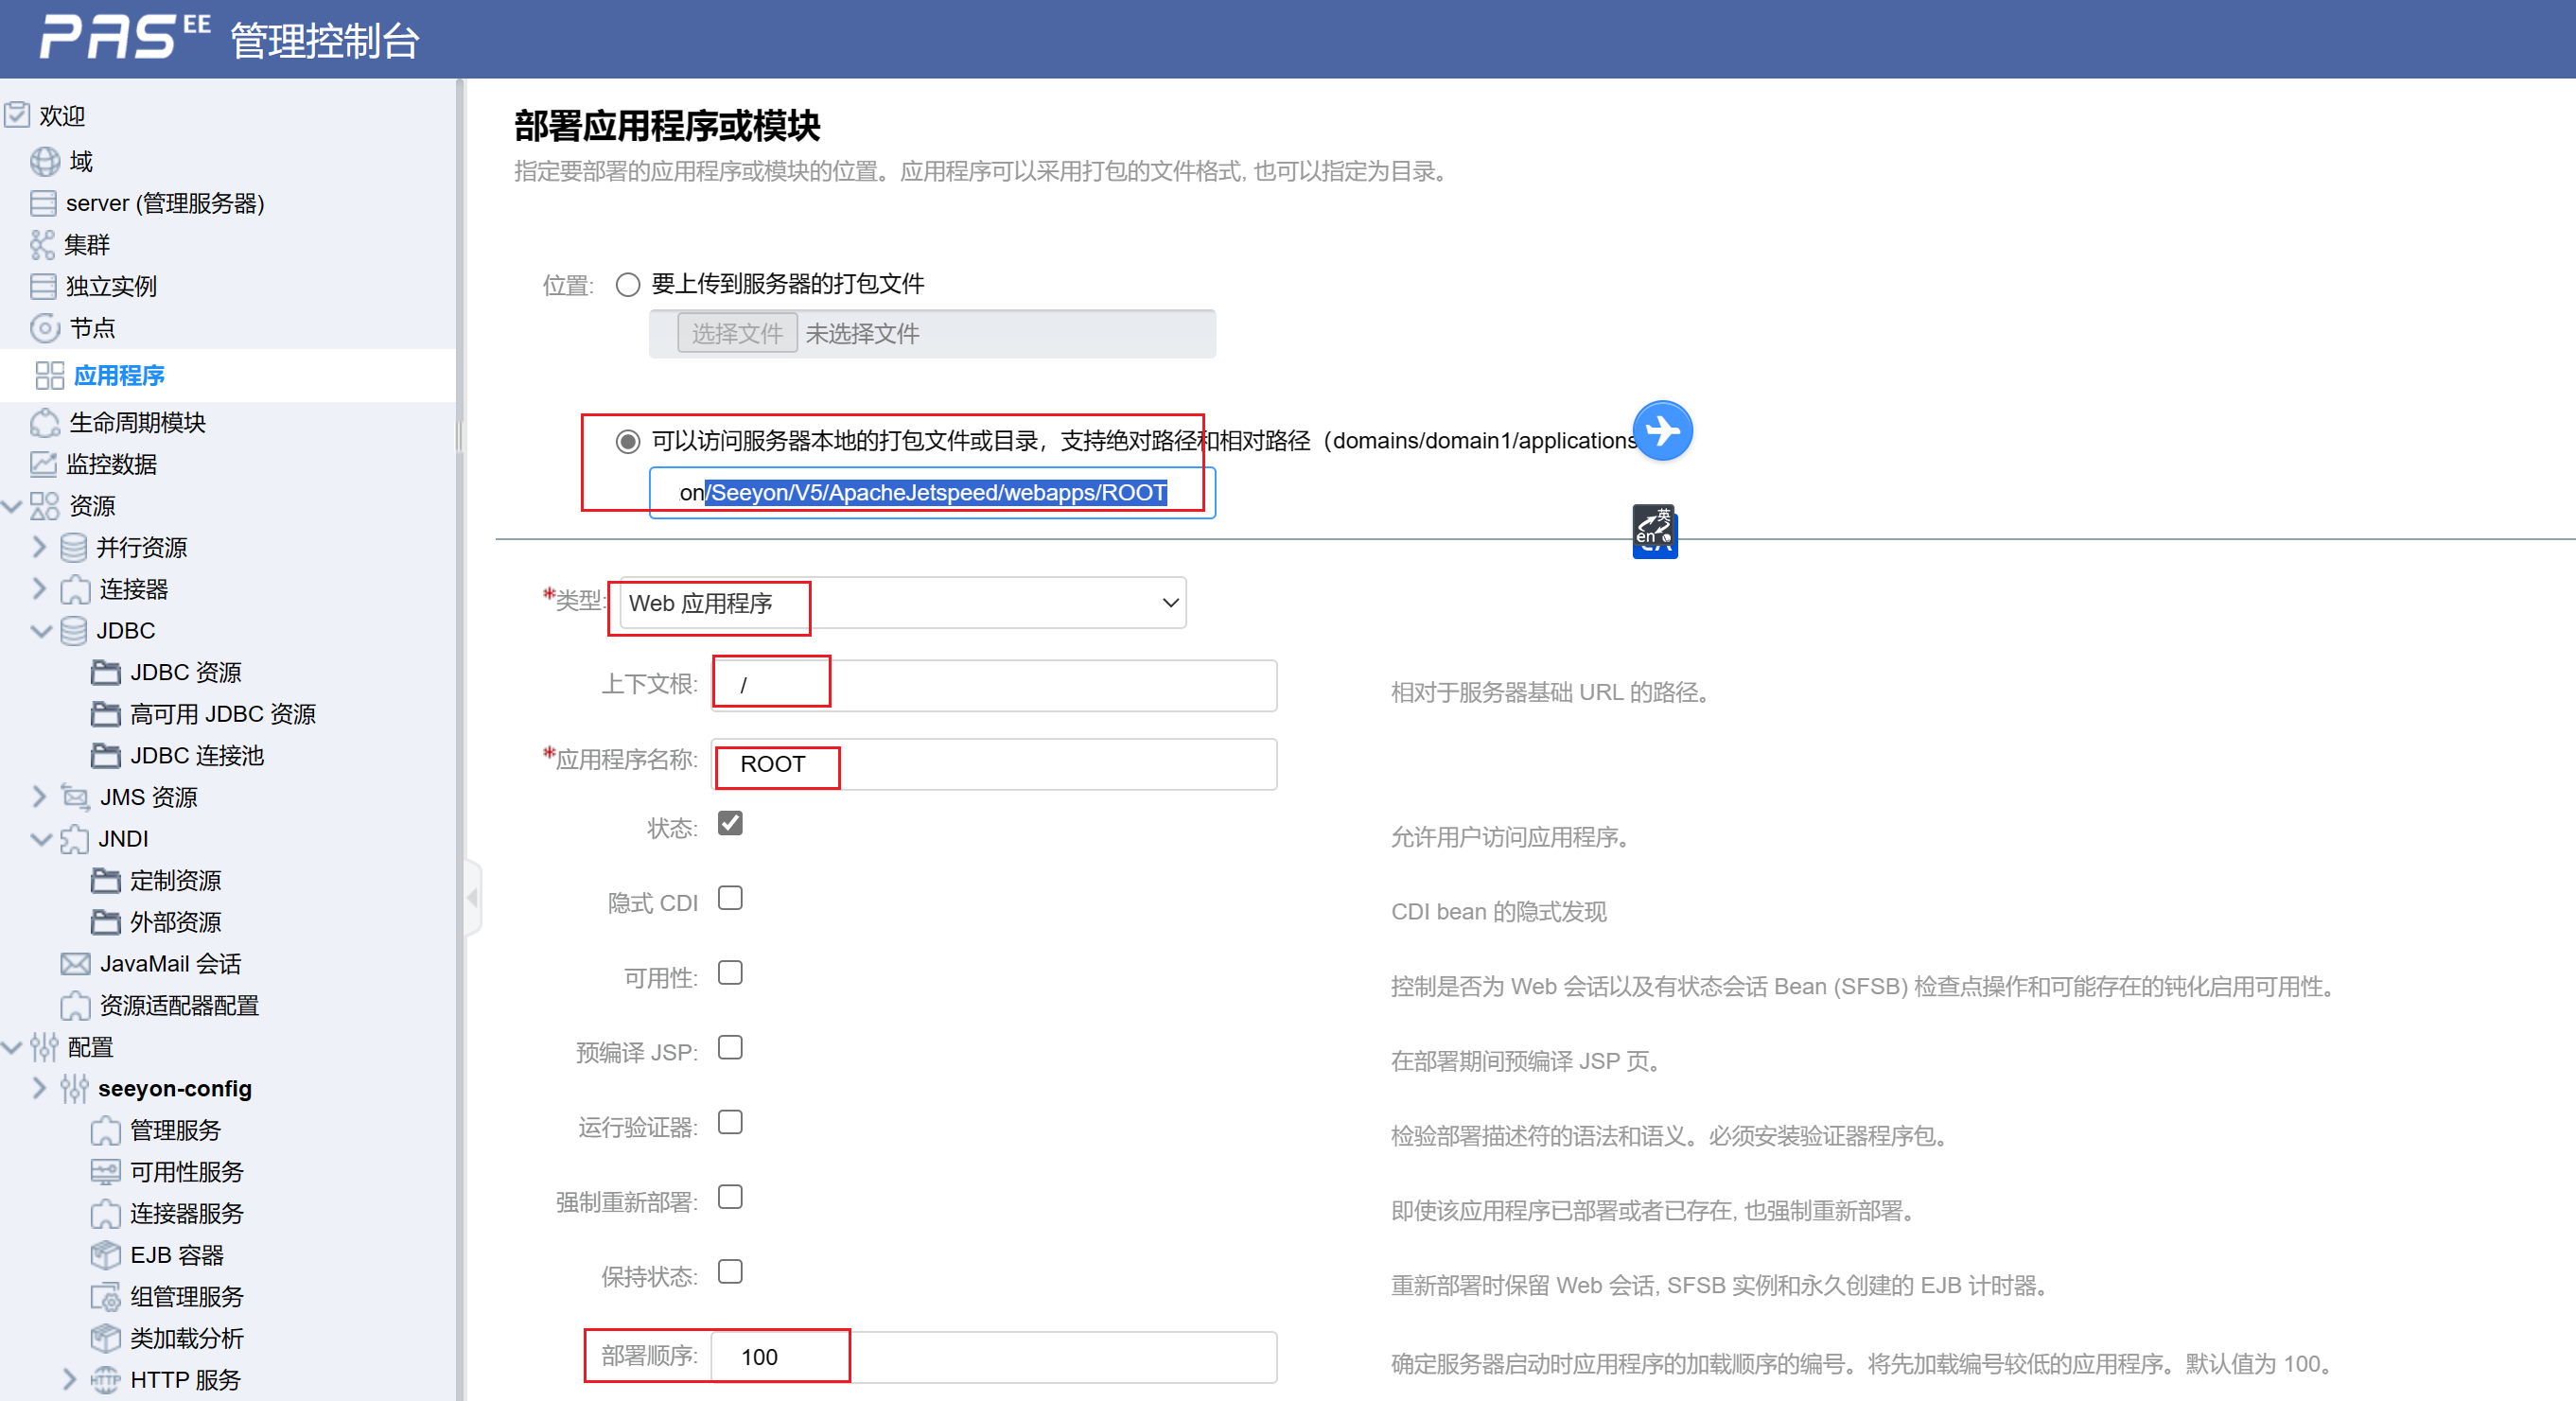Image resolution: width=2576 pixels, height=1401 pixels.
Task: Click the 监控数据 chart icon
Action: (44, 464)
